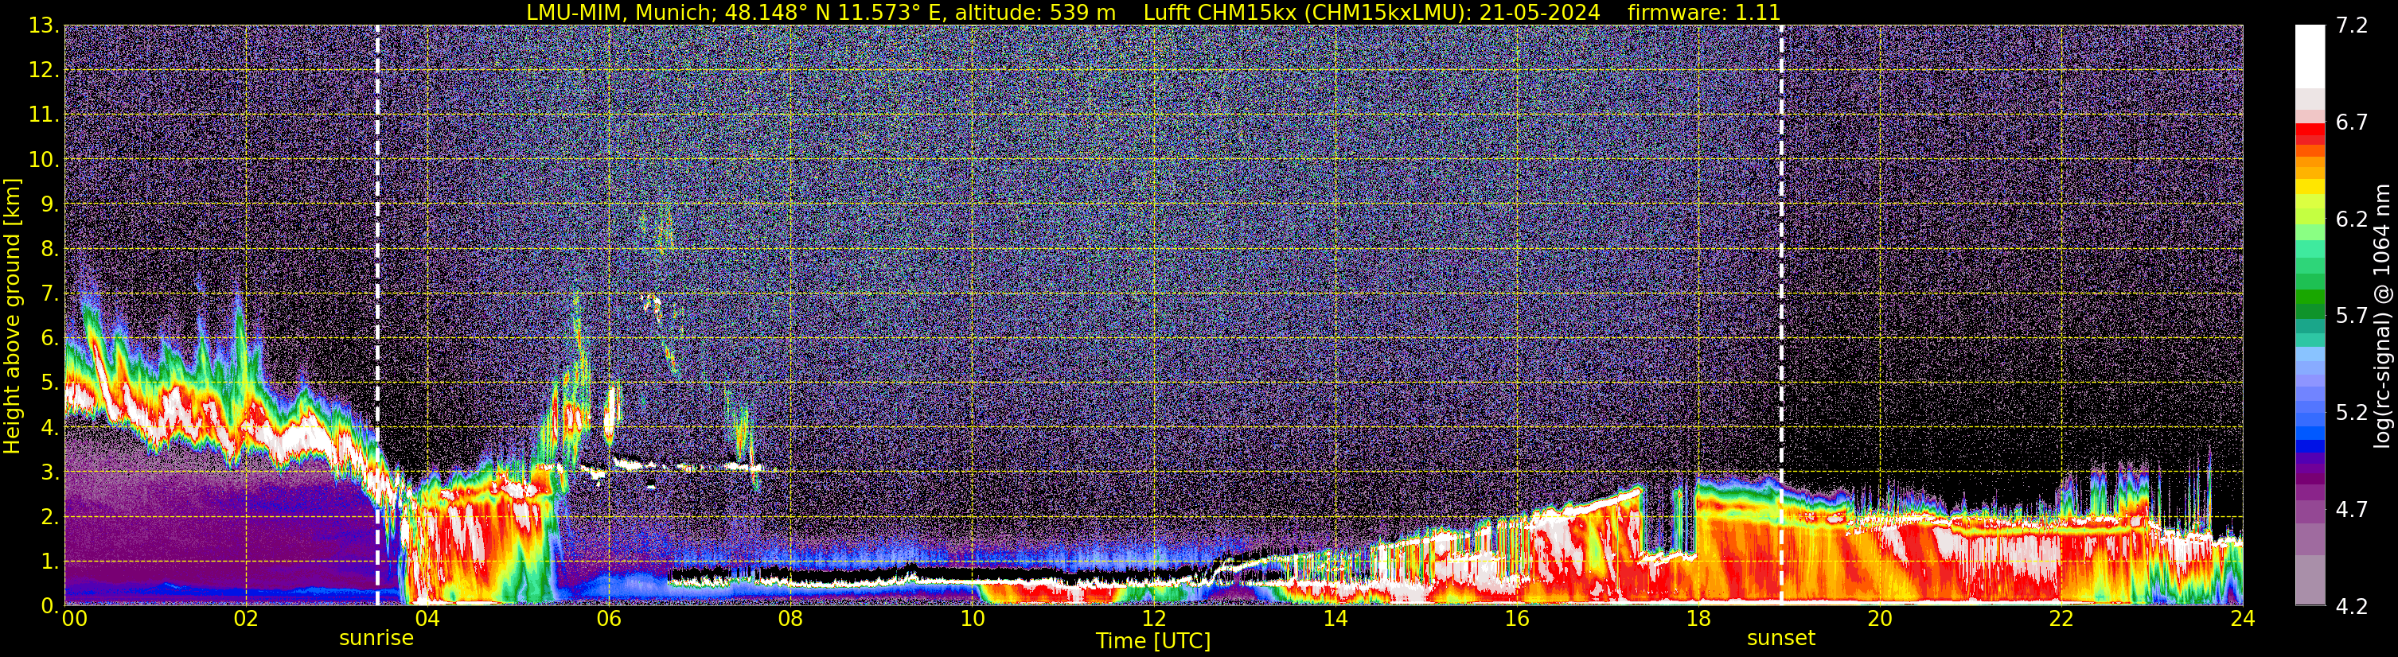The height and width of the screenshot is (657, 2398).
Task: Click the vertical colorbar legend strip
Action: coord(2310,316)
